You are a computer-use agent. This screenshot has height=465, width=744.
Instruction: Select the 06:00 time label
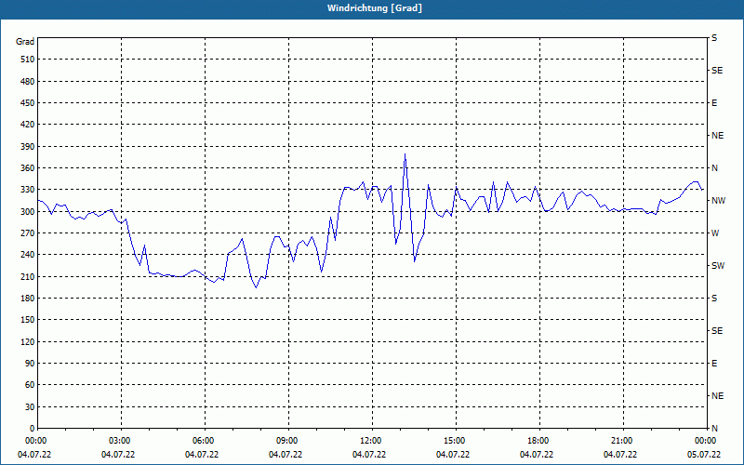click(203, 441)
